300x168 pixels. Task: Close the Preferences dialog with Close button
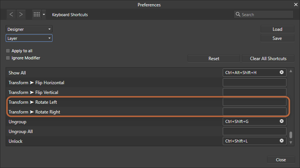pos(281,160)
